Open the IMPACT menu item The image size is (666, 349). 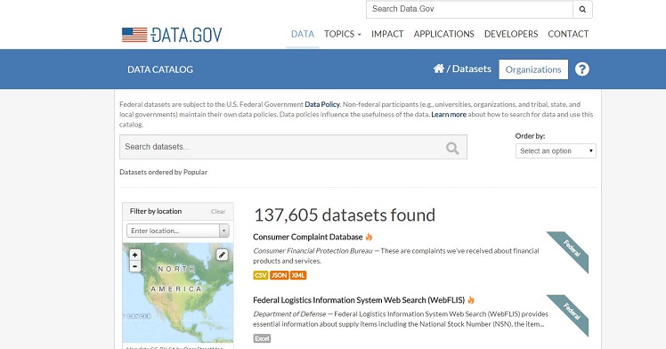pos(387,34)
